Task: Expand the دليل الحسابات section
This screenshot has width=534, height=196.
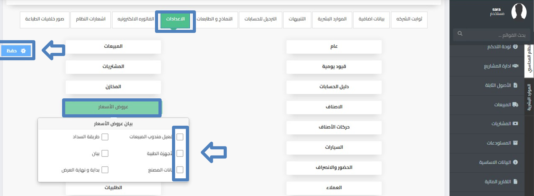Action: pos(334,87)
